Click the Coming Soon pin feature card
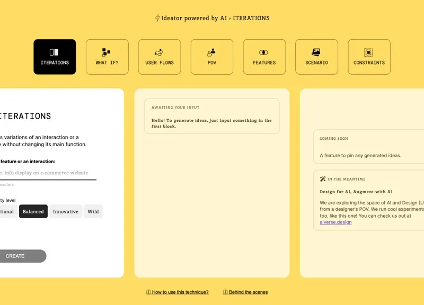Screen dimensions: 424x305 coord(368,147)
